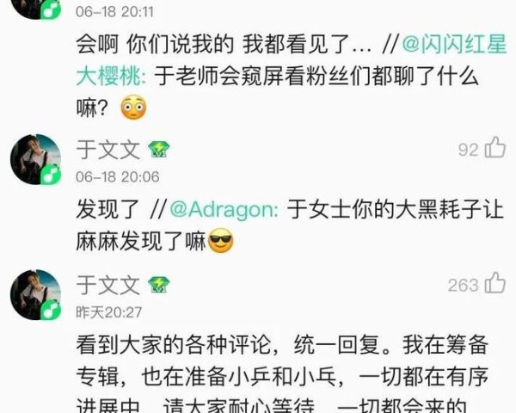Tap the flushed face emoji
This screenshot has width=516, height=413.
point(133,107)
